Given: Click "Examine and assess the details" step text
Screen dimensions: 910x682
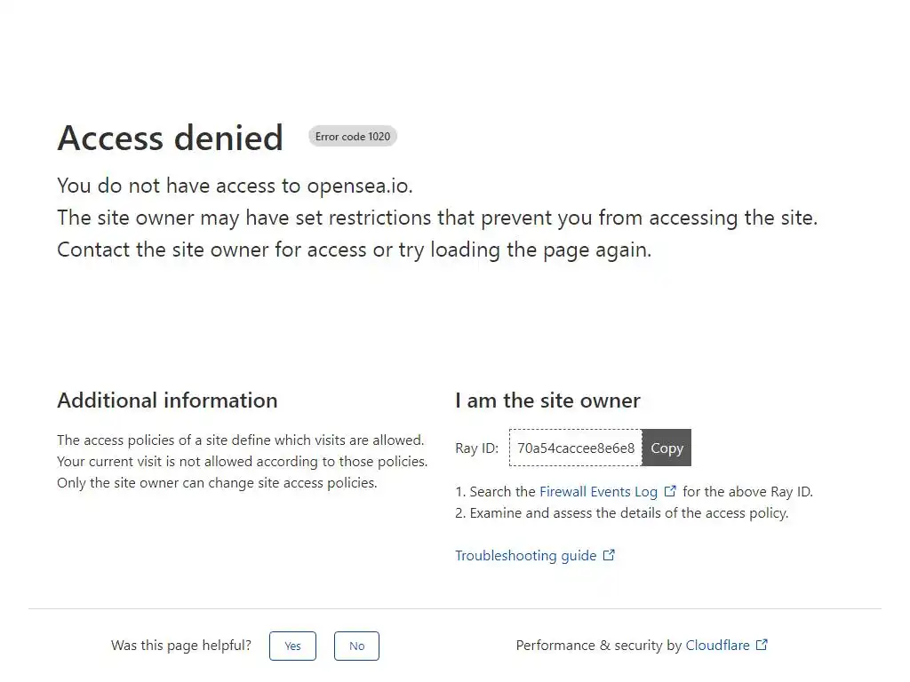Looking at the screenshot, I should point(628,512).
